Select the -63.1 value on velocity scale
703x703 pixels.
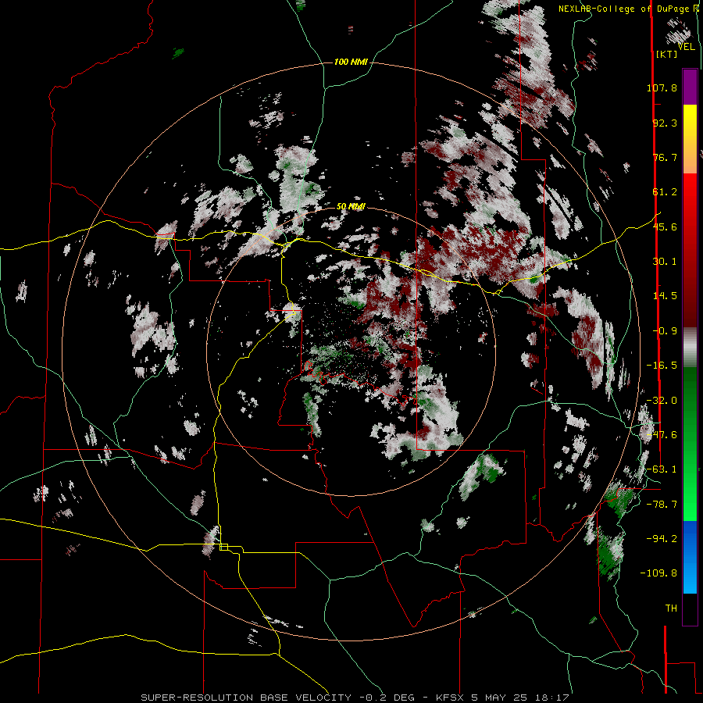point(662,469)
